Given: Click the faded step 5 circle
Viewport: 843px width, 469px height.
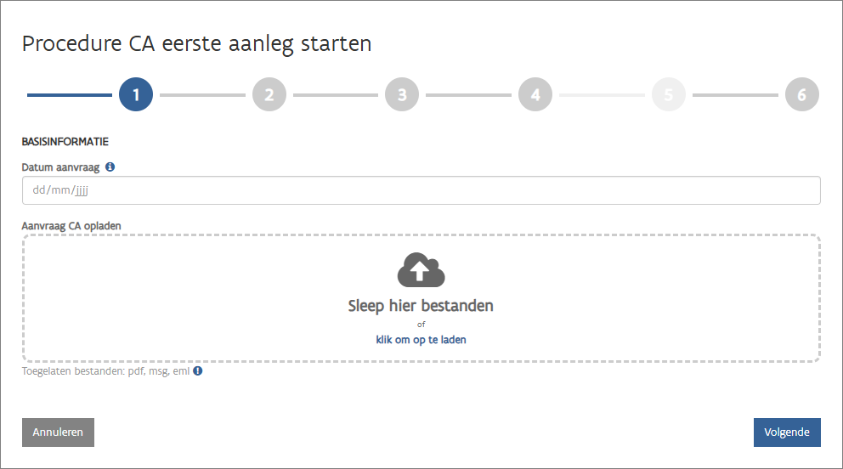Looking at the screenshot, I should [x=669, y=95].
